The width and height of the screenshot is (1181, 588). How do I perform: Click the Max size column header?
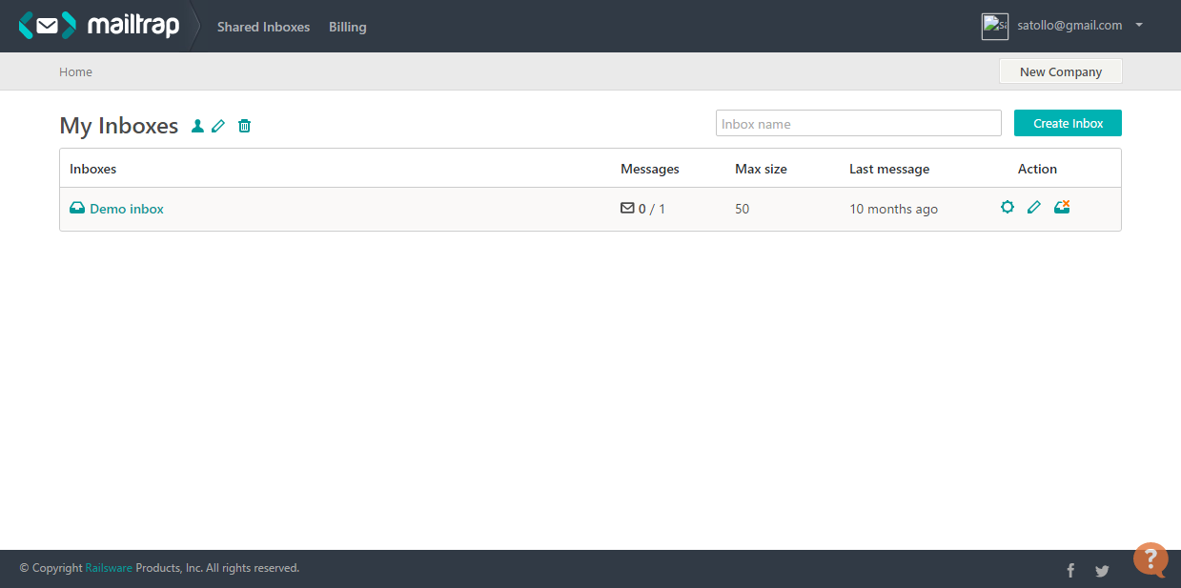point(761,169)
